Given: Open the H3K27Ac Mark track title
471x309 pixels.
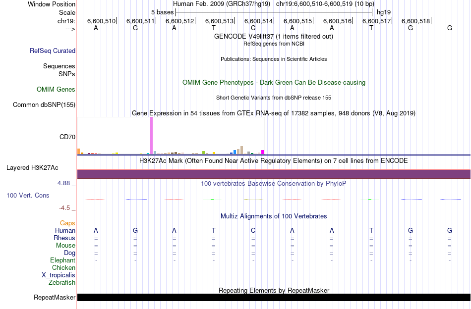Looking at the screenshot, I should point(273,161).
